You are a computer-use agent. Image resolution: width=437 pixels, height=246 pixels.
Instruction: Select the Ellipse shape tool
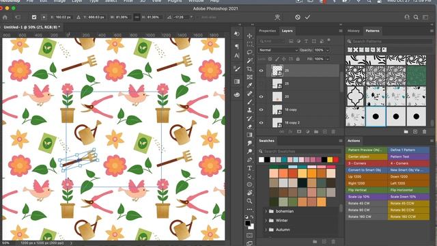(x=249, y=184)
